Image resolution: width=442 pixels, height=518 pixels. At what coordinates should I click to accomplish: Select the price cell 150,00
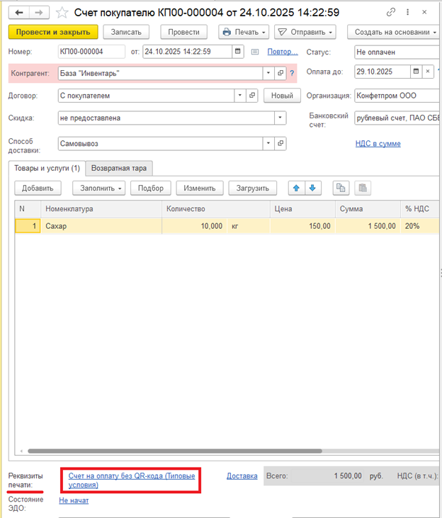pos(303,226)
